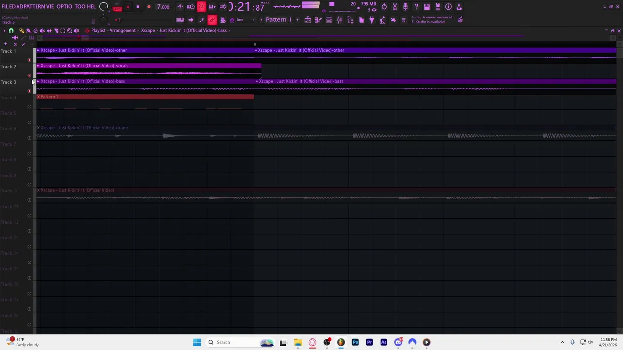Select the Zoom magnifier tool
Viewport: 623px width, 350px height.
tap(69, 30)
